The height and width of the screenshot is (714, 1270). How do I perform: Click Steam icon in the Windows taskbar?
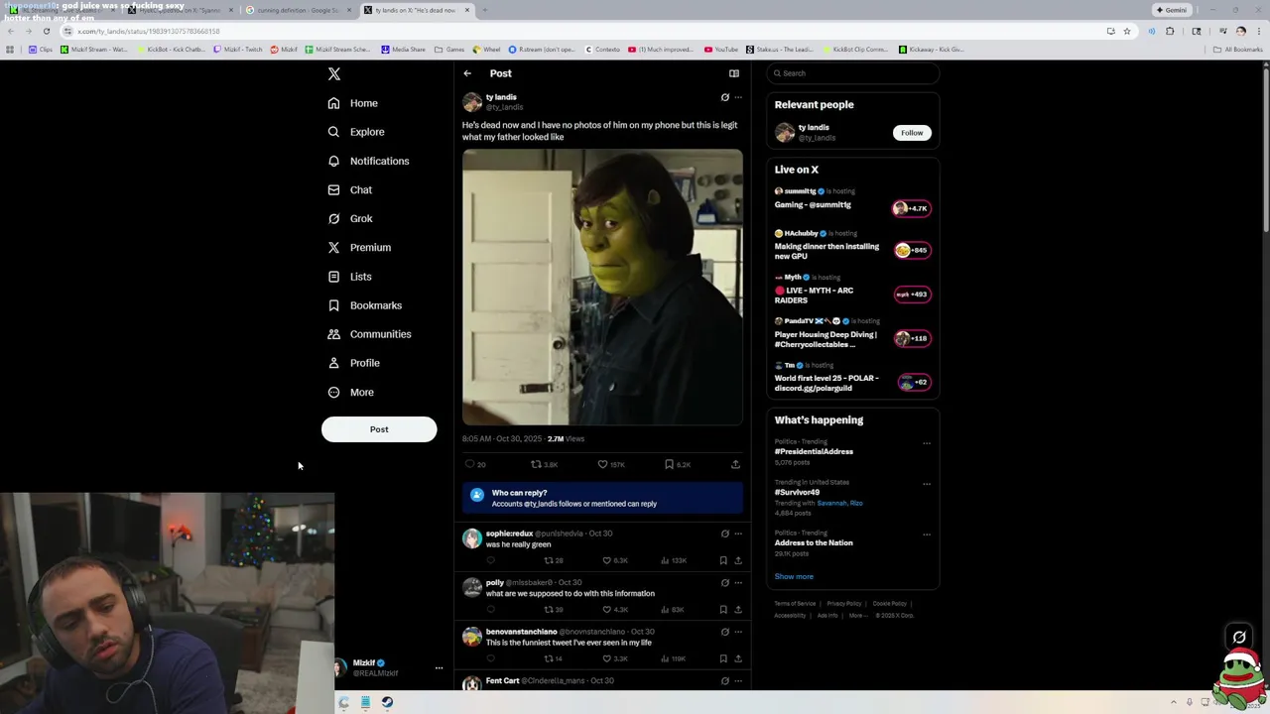pos(387,702)
